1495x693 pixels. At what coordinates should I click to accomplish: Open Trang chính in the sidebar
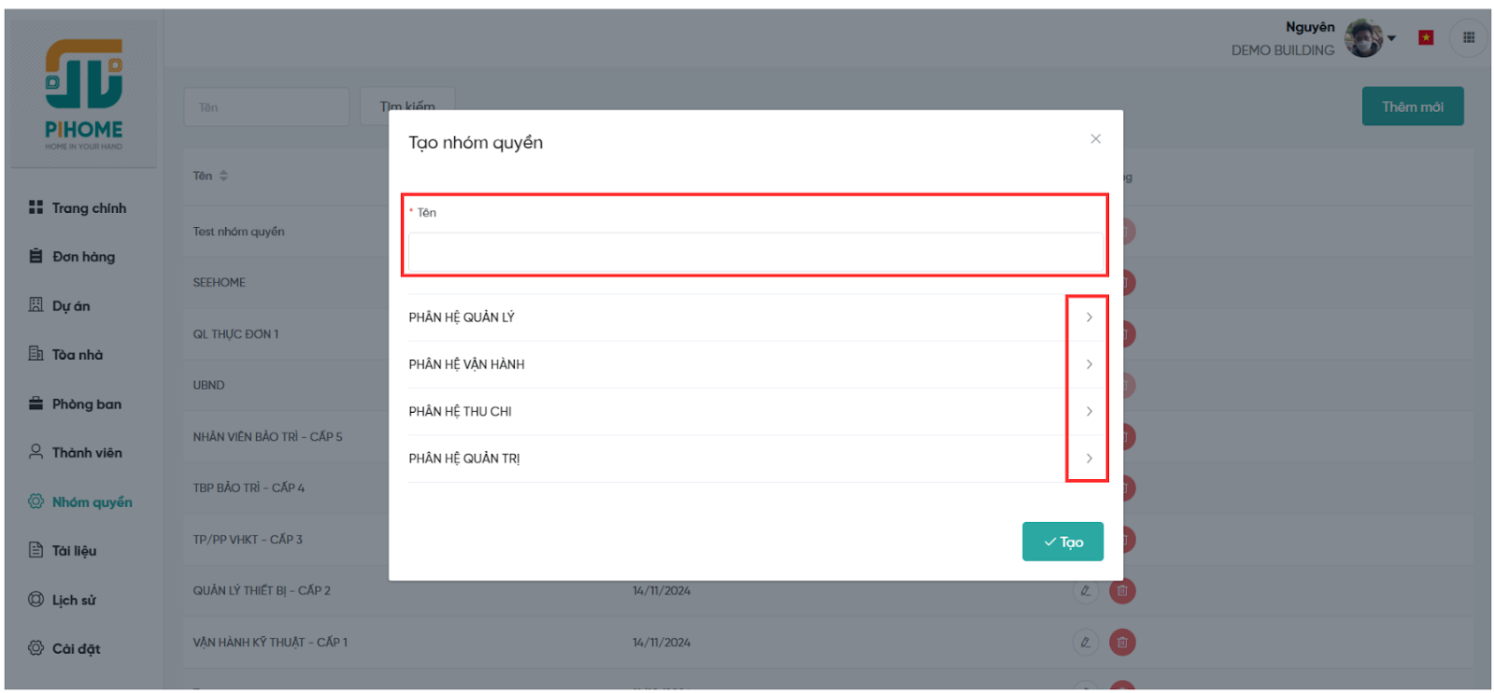point(88,208)
